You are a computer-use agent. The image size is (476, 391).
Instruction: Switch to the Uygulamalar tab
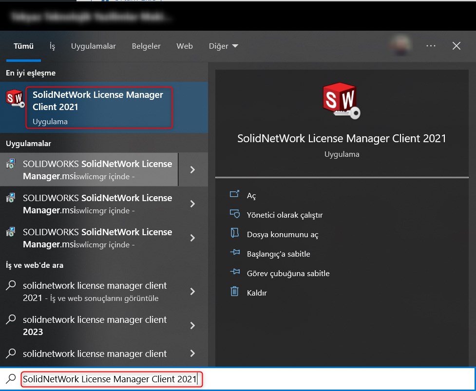pyautogui.click(x=94, y=46)
